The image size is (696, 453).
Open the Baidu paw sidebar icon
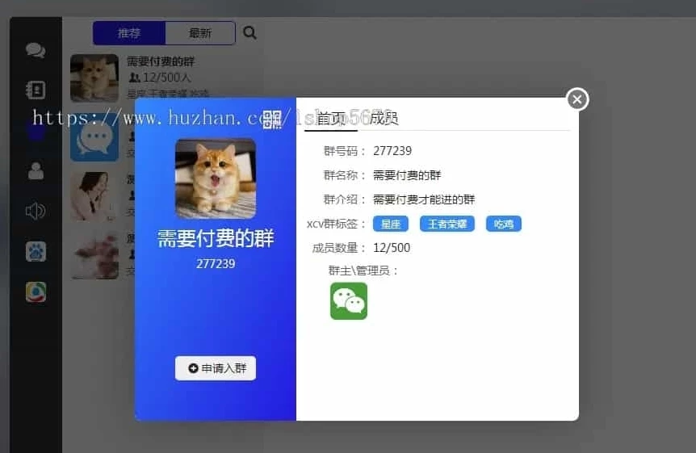click(36, 252)
